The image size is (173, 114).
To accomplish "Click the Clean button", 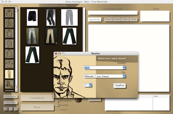I will pos(108,19).
